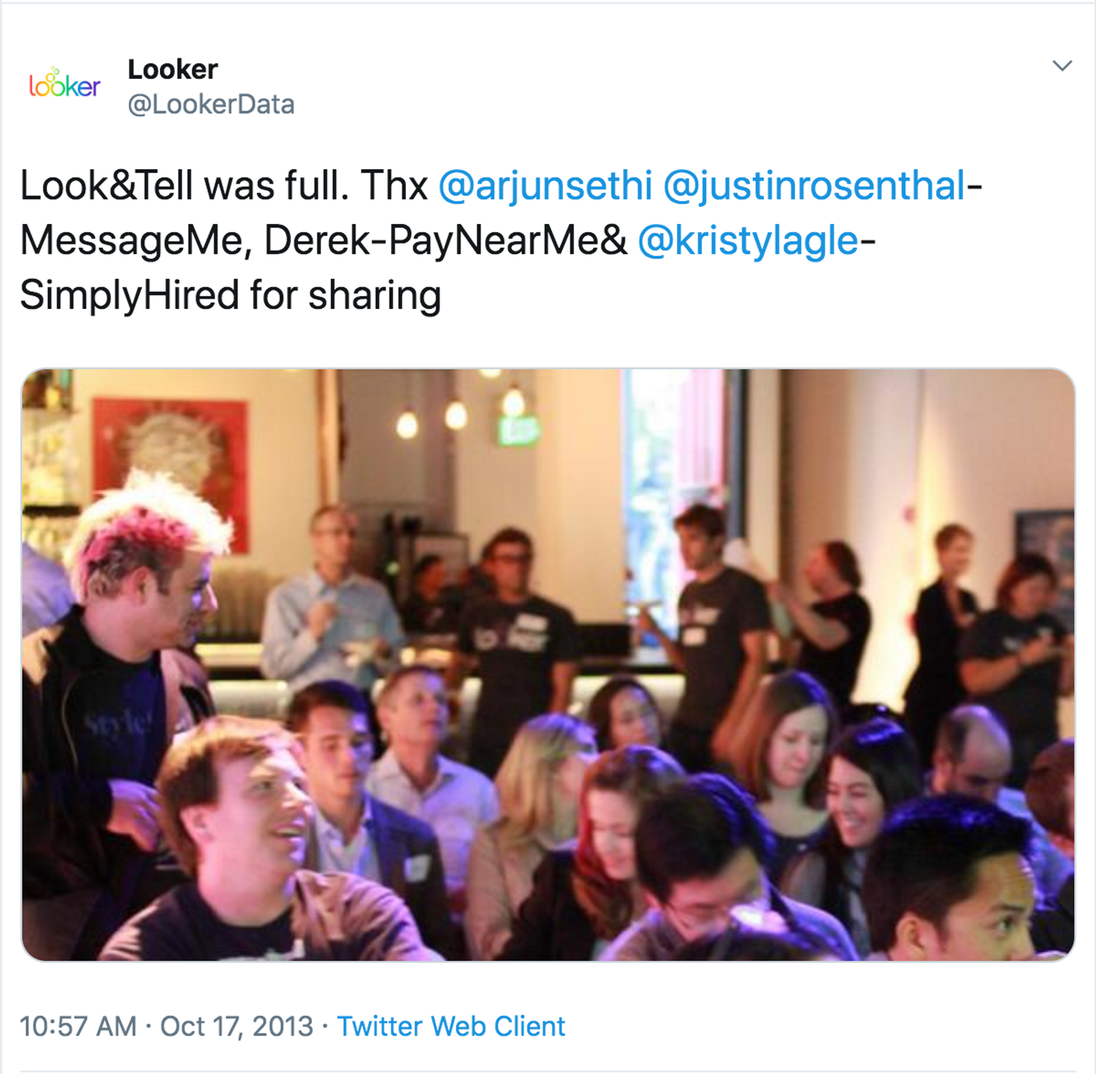Click the 'MessageMe, Derek-PayNearMe&' text
Image resolution: width=1096 pixels, height=1074 pixels.
[x=324, y=240]
